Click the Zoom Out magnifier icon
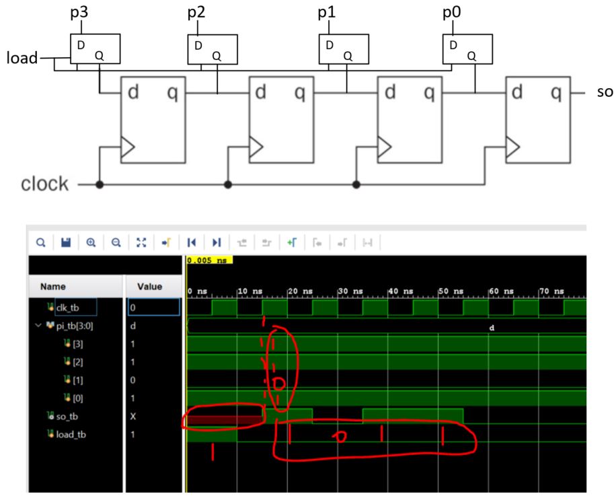616x500 pixels. click(x=116, y=242)
